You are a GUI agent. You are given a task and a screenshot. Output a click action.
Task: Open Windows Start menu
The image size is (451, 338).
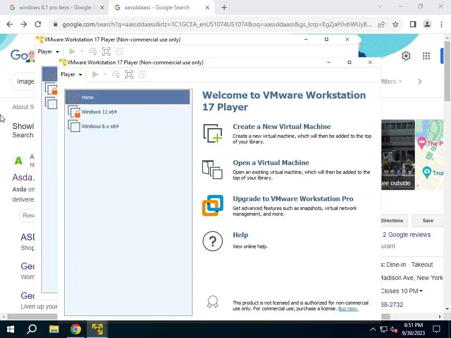(11, 329)
